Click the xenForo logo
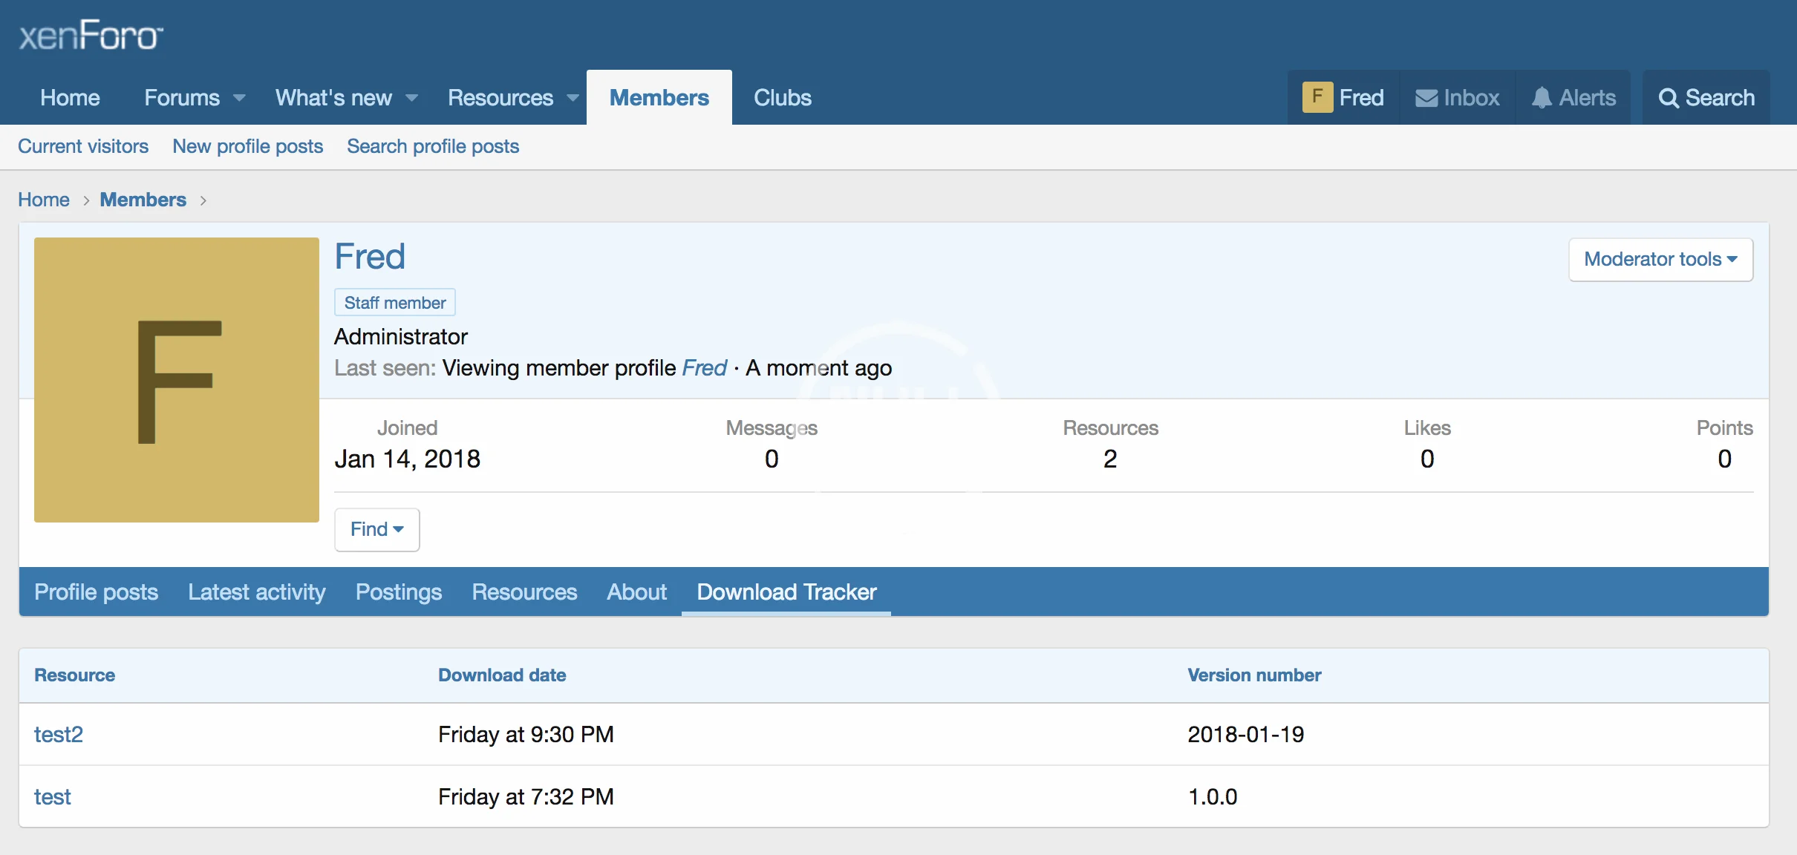The image size is (1797, 855). (x=91, y=35)
